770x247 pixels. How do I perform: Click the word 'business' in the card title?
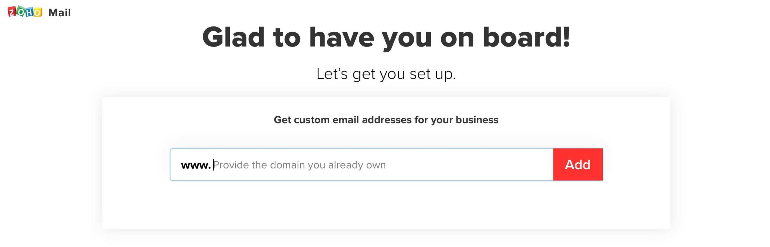click(477, 120)
